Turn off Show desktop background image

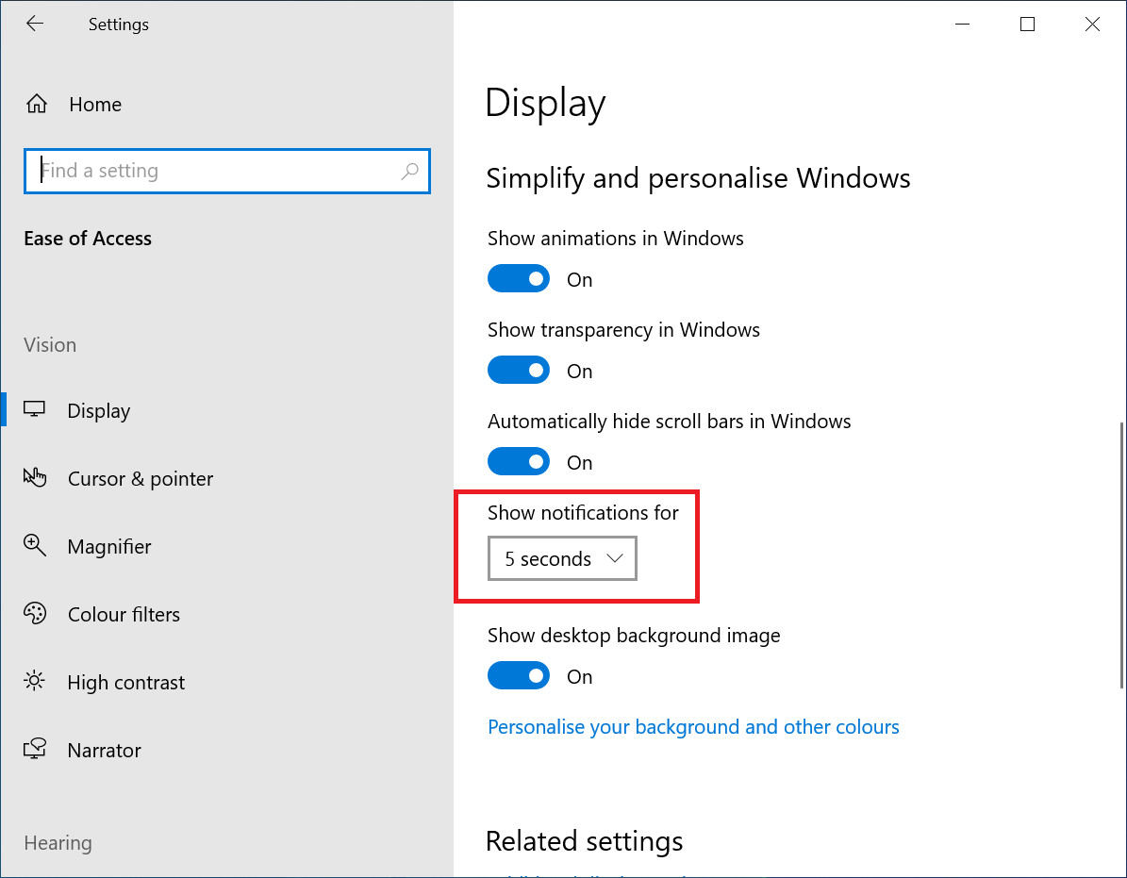pos(519,675)
